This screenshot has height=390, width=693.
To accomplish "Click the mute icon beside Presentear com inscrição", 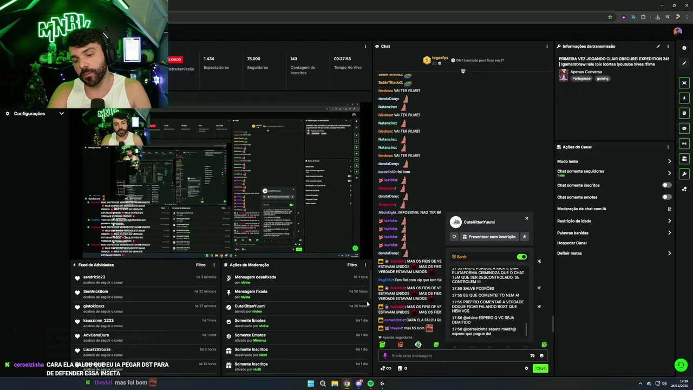I will (524, 237).
